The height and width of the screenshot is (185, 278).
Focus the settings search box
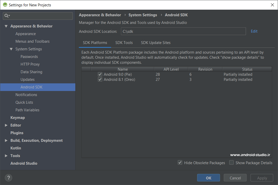pos(38,16)
